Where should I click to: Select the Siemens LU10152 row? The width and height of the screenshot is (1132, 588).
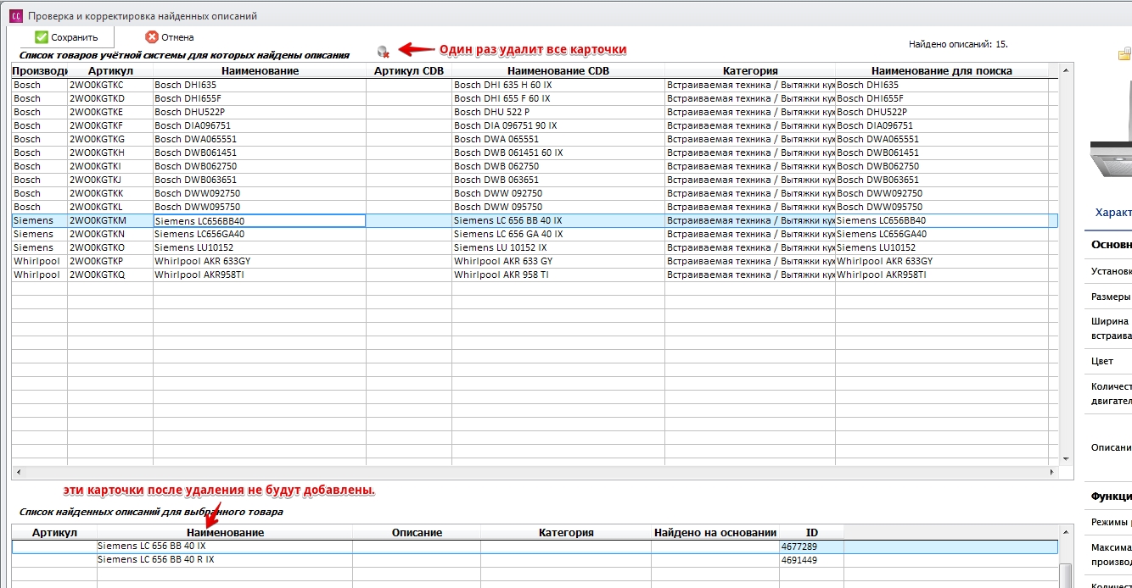(535, 247)
